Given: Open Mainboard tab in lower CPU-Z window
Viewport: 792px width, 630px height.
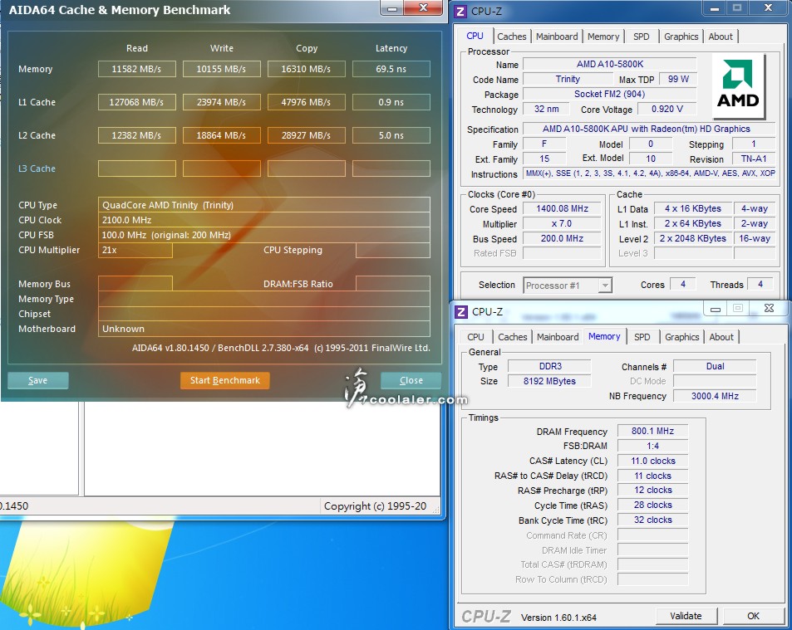Looking at the screenshot, I should [558, 337].
